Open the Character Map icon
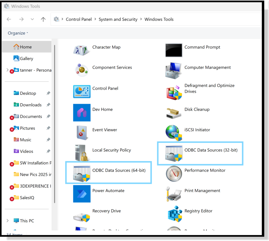This screenshot has width=269, height=241. pyautogui.click(x=82, y=50)
